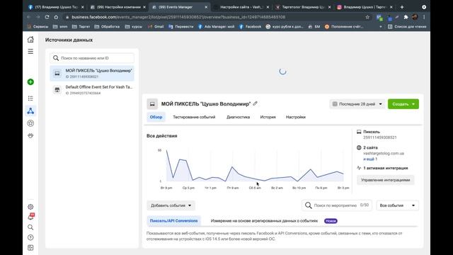453x255 pixels.
Task: Open 'Ads Manager: мой' bookmark
Action: (216, 27)
